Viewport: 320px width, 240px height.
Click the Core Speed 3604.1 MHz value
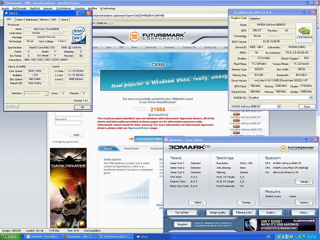click(x=35, y=71)
